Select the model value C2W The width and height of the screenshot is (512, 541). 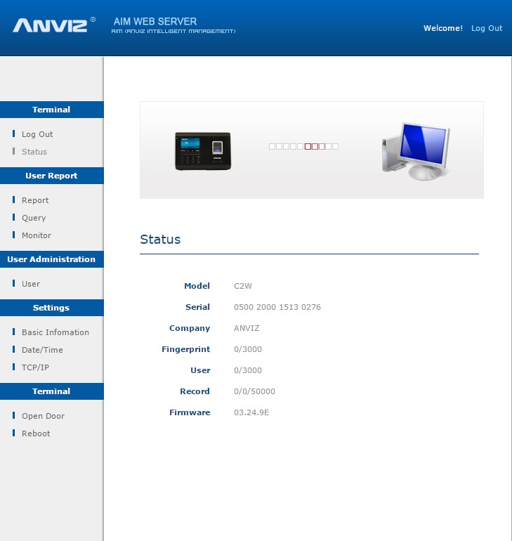tap(243, 286)
